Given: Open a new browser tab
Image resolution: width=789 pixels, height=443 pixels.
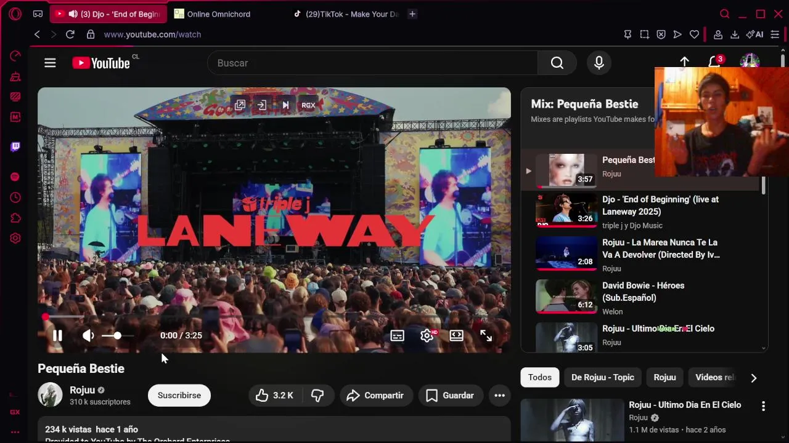Looking at the screenshot, I should coord(412,14).
